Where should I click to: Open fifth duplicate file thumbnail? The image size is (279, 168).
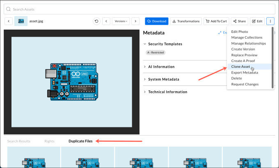tap(247, 157)
